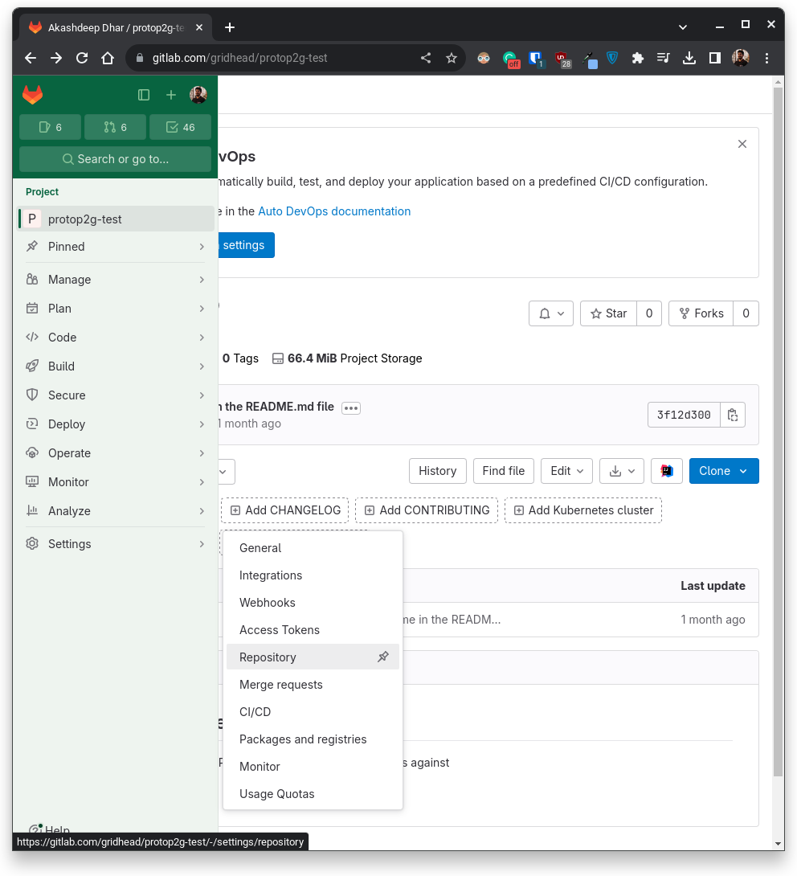
Task: Bookmark this page with star icon
Action: click(452, 58)
